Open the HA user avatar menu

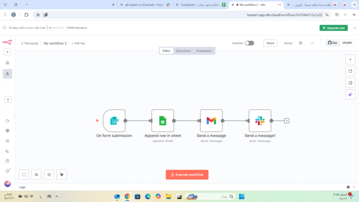tap(7, 184)
